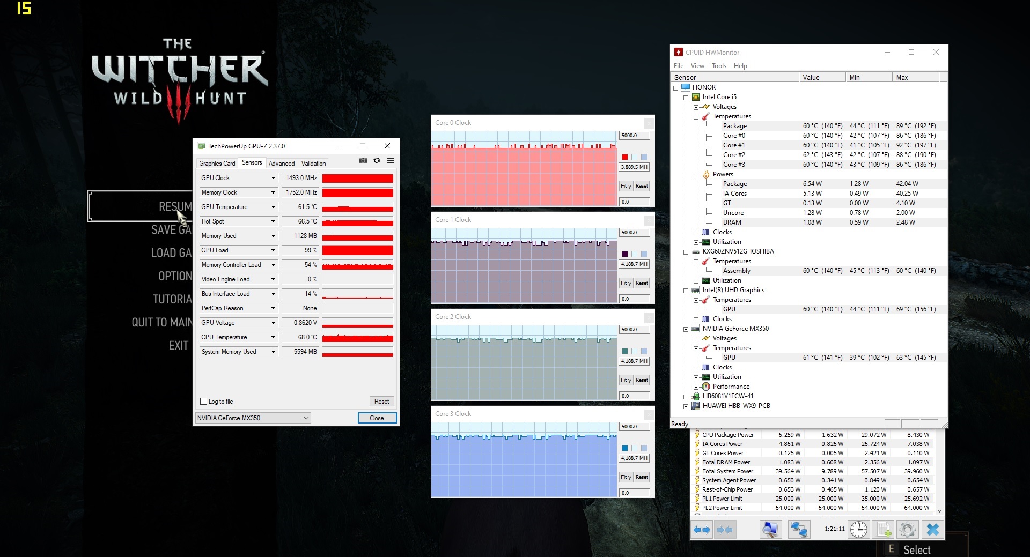
Task: Click the NVIDIA GeForce MX350 card icon
Action: click(x=696, y=329)
